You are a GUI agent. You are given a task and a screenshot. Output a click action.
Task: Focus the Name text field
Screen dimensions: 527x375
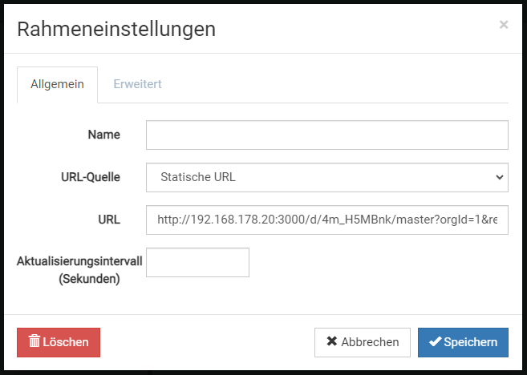point(326,135)
